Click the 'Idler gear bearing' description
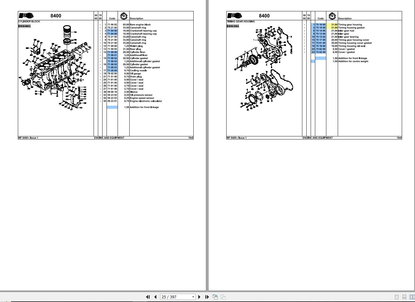Image resolution: width=415 pixels, height=302 pixels. 348,37
